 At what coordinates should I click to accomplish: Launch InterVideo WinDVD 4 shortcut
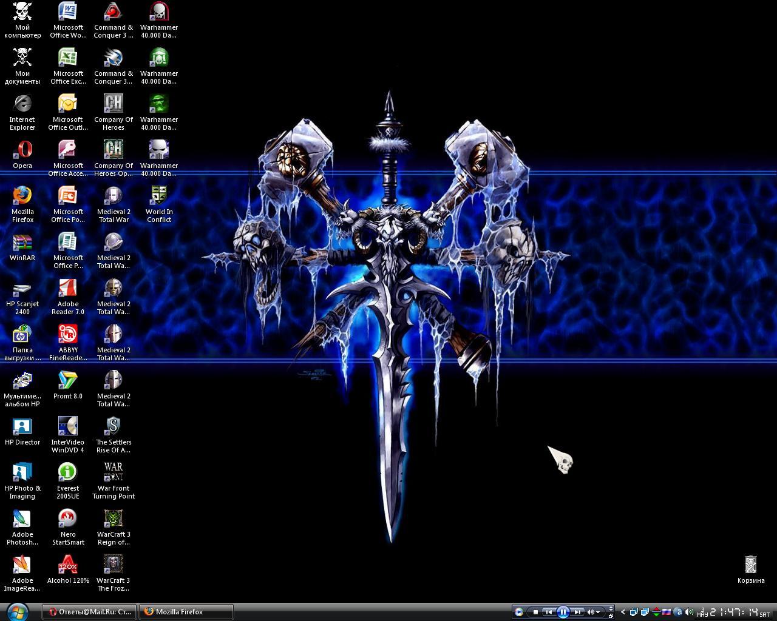[x=68, y=435]
